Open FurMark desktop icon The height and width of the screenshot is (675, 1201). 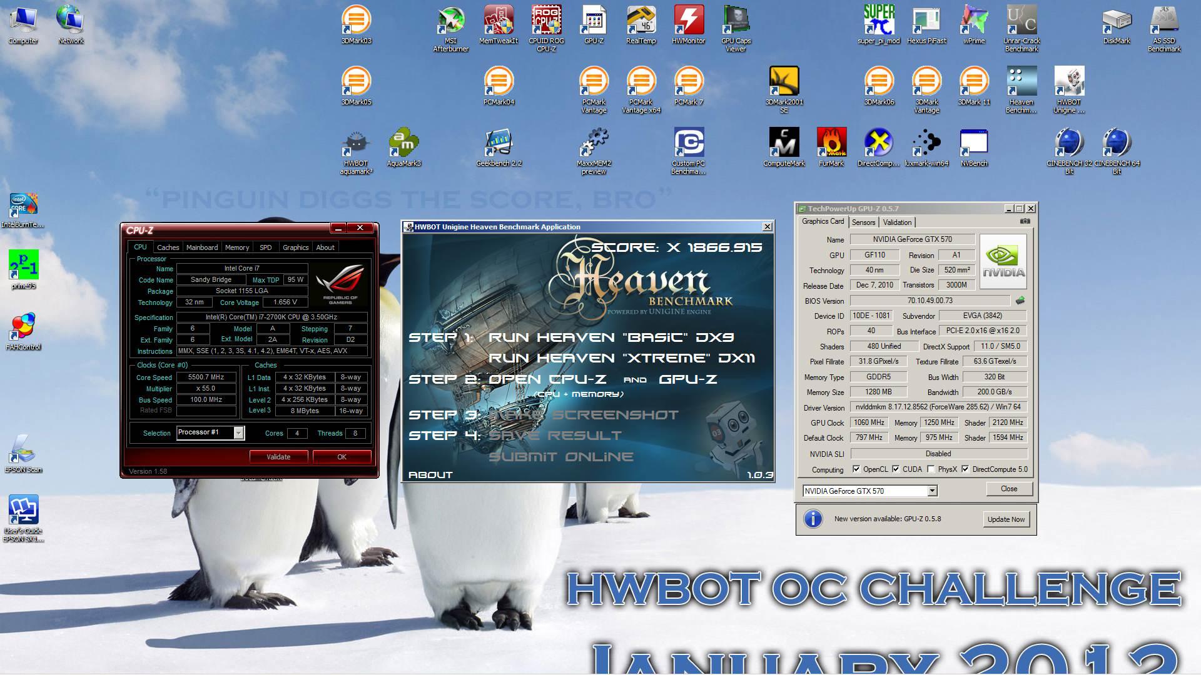831,147
